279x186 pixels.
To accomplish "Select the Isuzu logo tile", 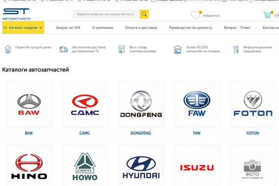I will point(197,165).
